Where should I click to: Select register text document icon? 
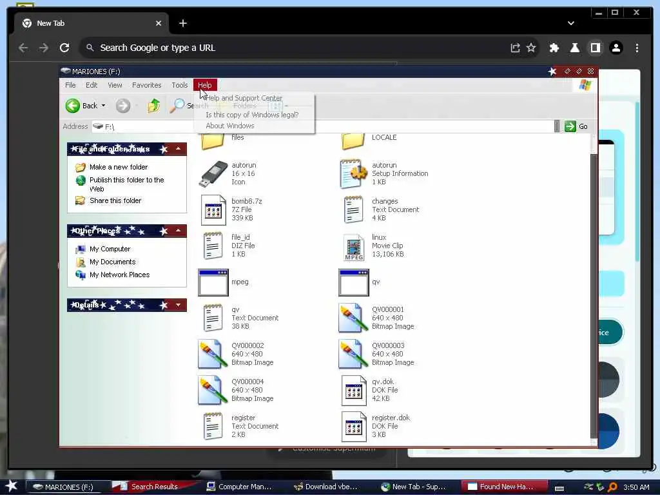click(x=213, y=427)
